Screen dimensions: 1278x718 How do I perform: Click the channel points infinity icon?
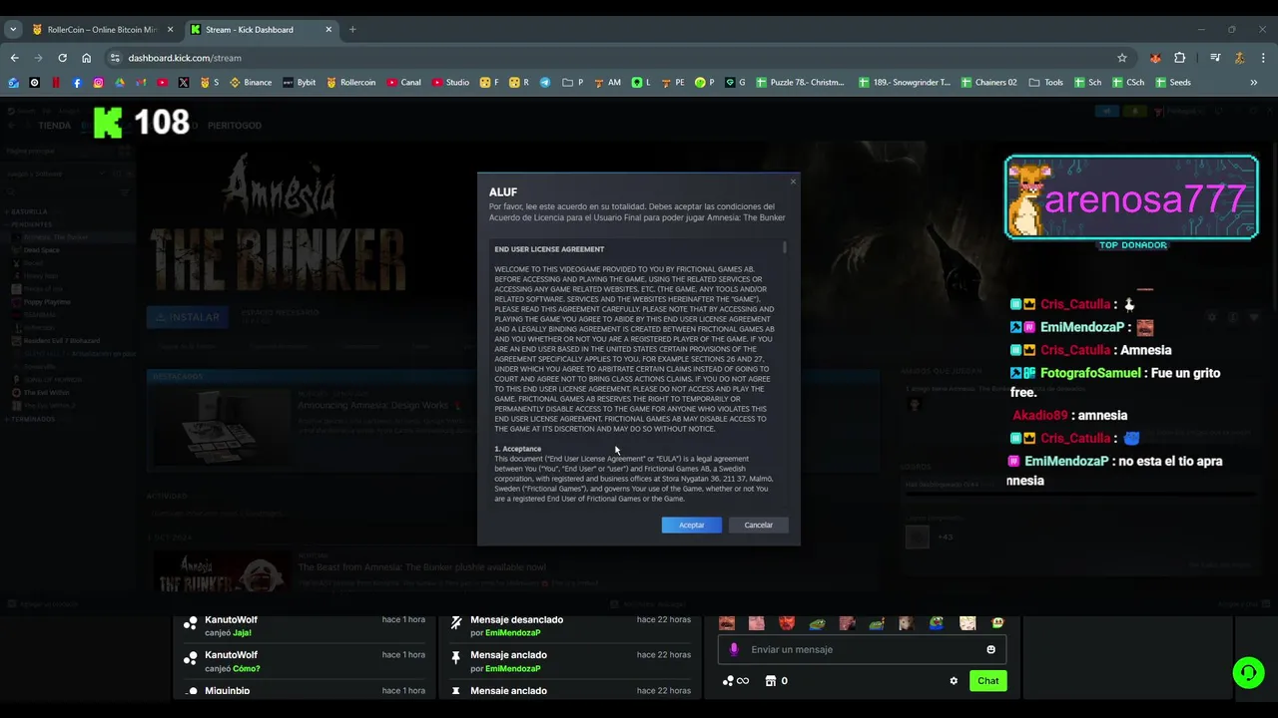(x=736, y=681)
